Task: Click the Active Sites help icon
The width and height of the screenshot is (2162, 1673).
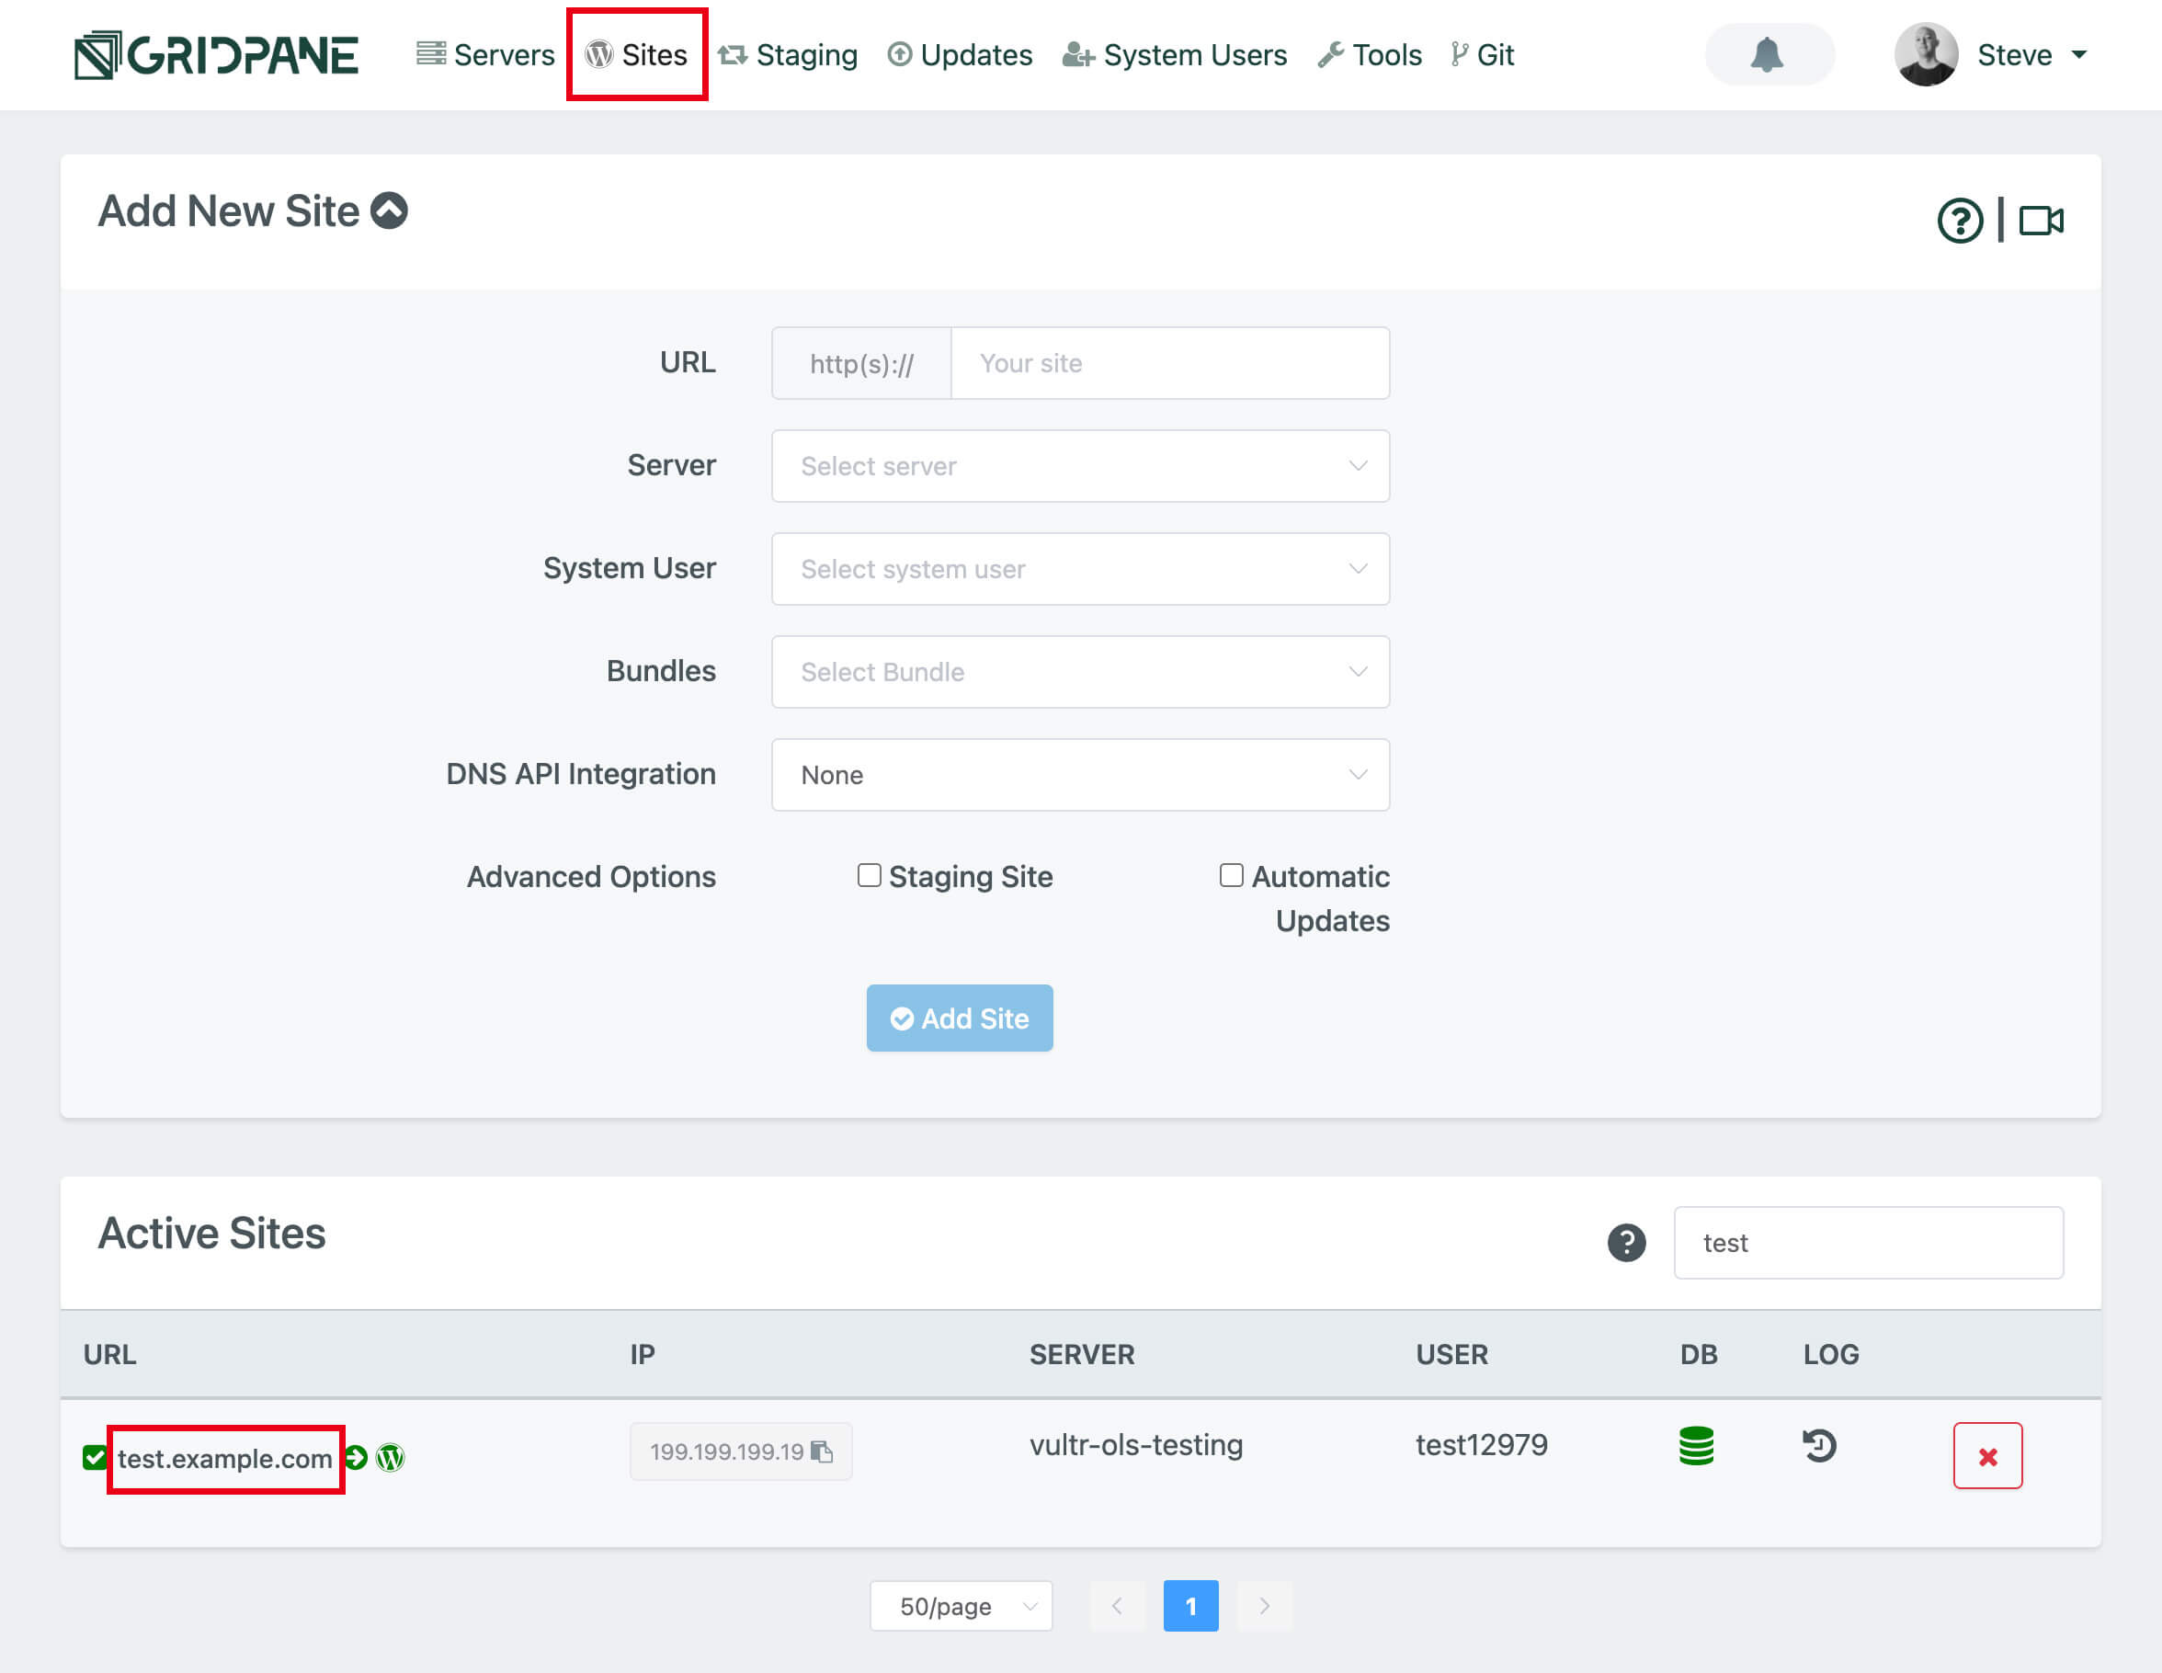Action: click(1625, 1243)
